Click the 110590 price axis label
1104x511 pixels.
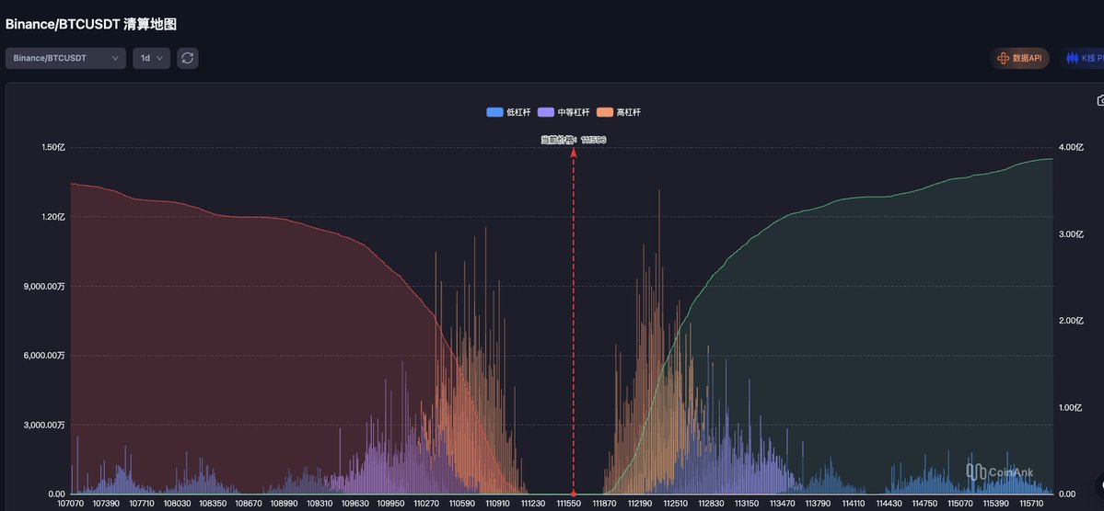click(462, 504)
